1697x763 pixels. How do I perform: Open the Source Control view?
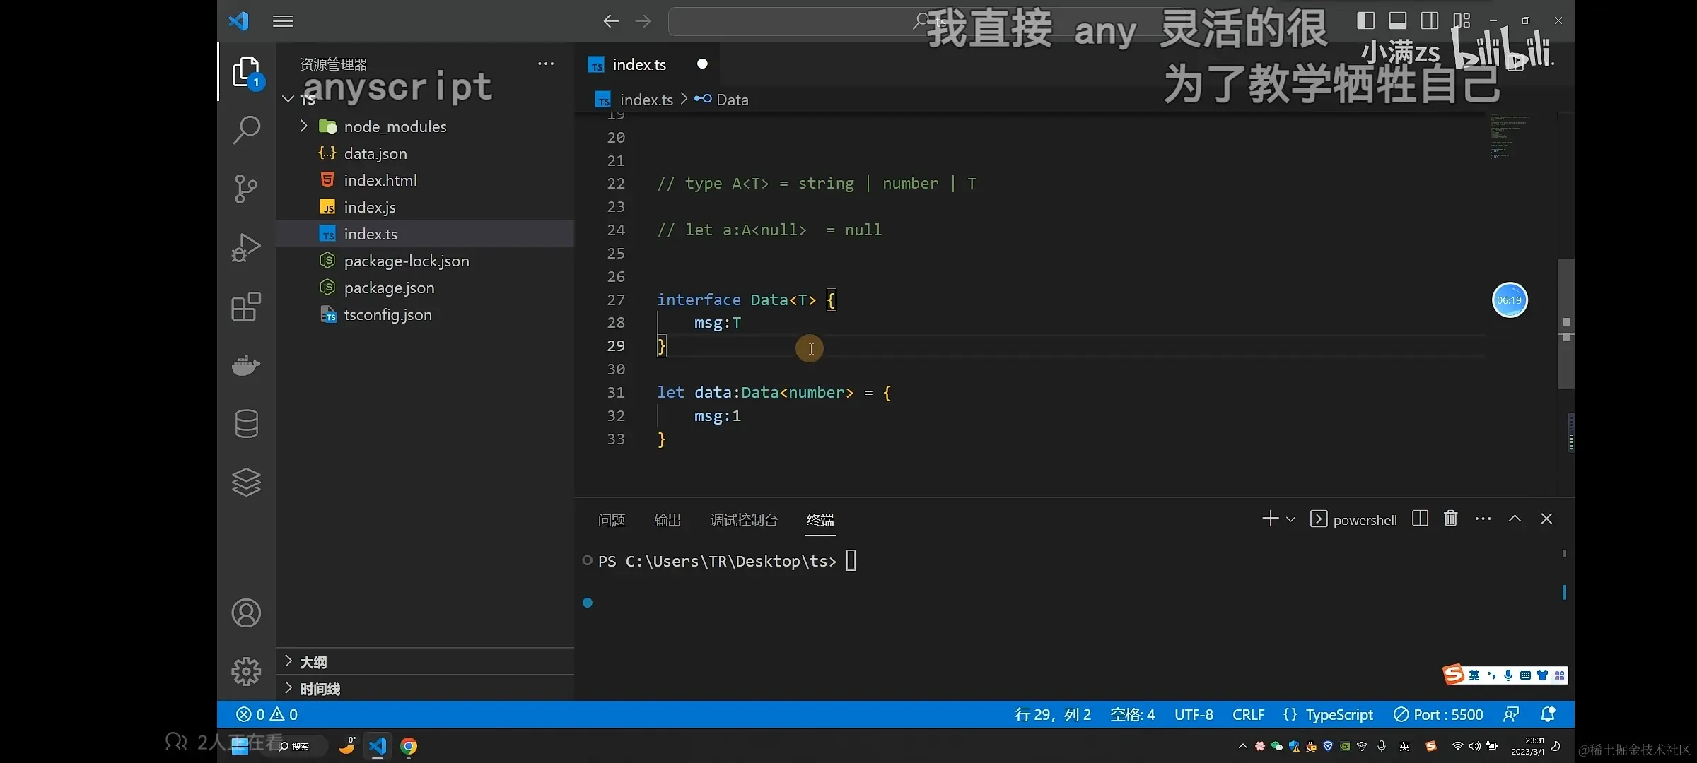246,189
